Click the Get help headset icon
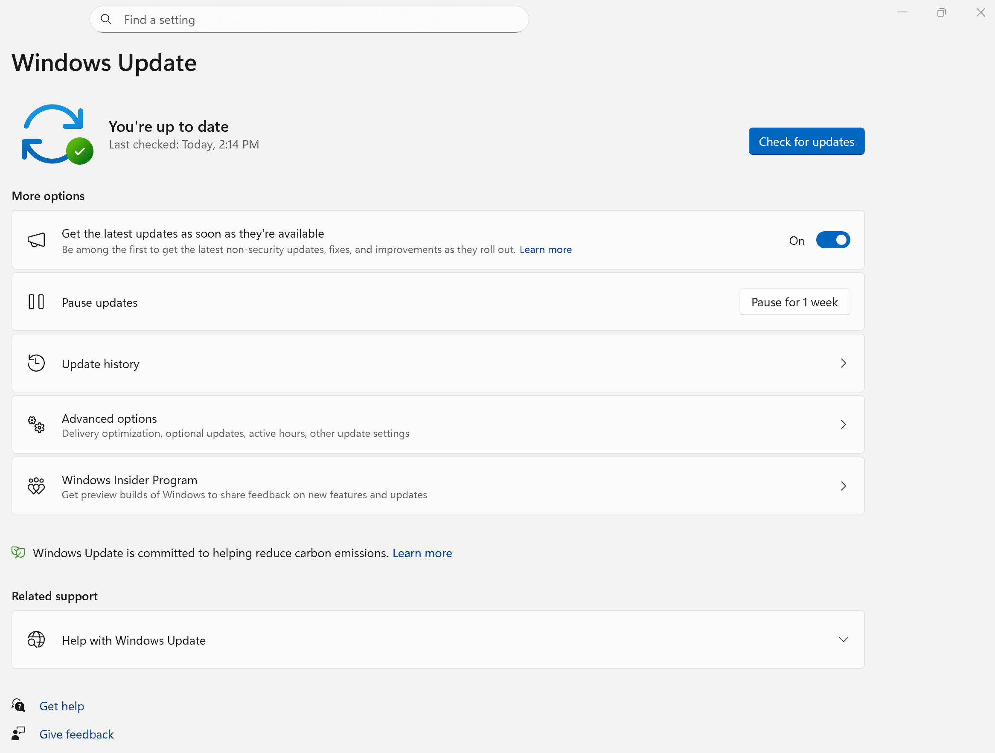The image size is (995, 753). tap(18, 705)
